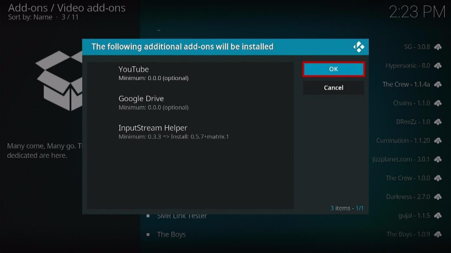Select the 'BReeZz - 1.0' version label
Viewport: 451px width, 253px height.
[413, 122]
